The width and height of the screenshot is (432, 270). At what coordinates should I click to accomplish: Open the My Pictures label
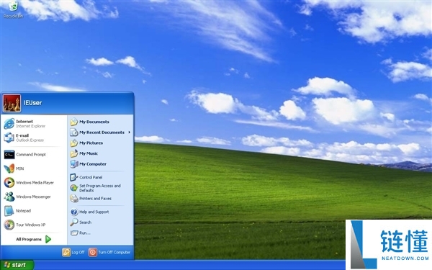pyautogui.click(x=91, y=143)
